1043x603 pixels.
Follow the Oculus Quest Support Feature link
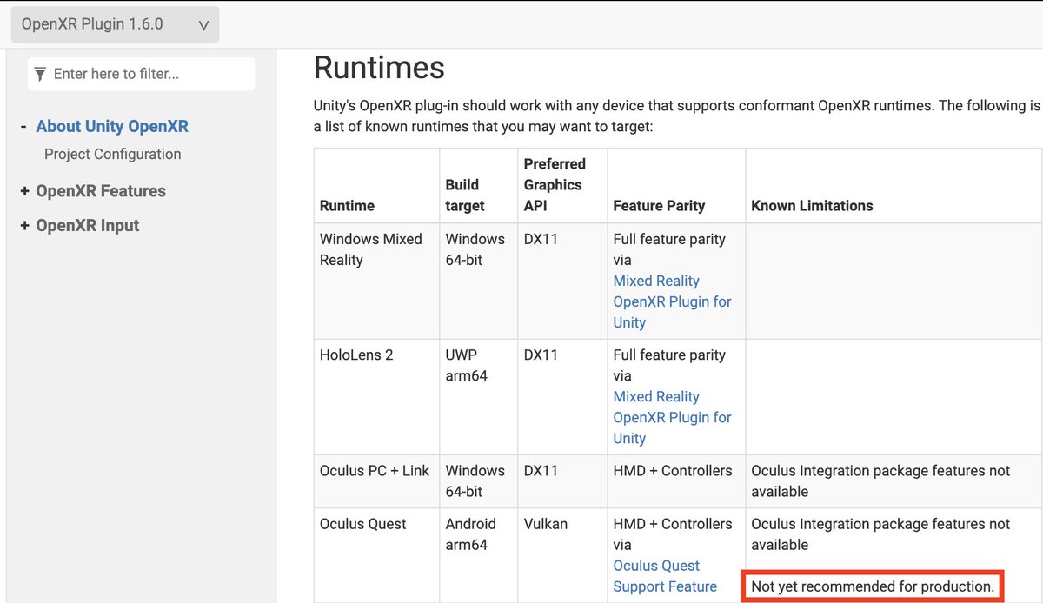(665, 576)
